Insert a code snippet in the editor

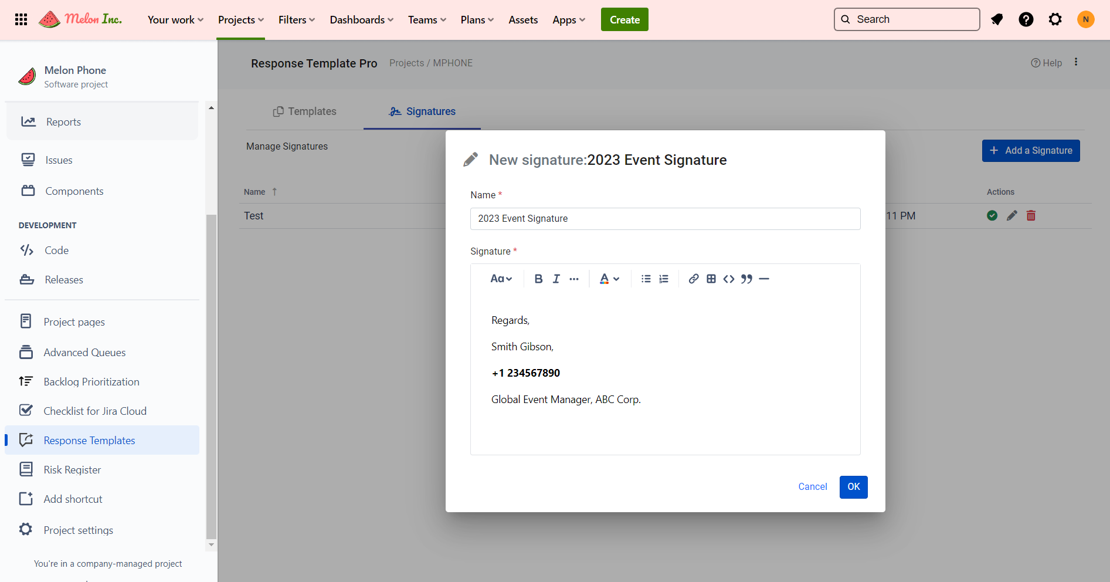tap(728, 279)
